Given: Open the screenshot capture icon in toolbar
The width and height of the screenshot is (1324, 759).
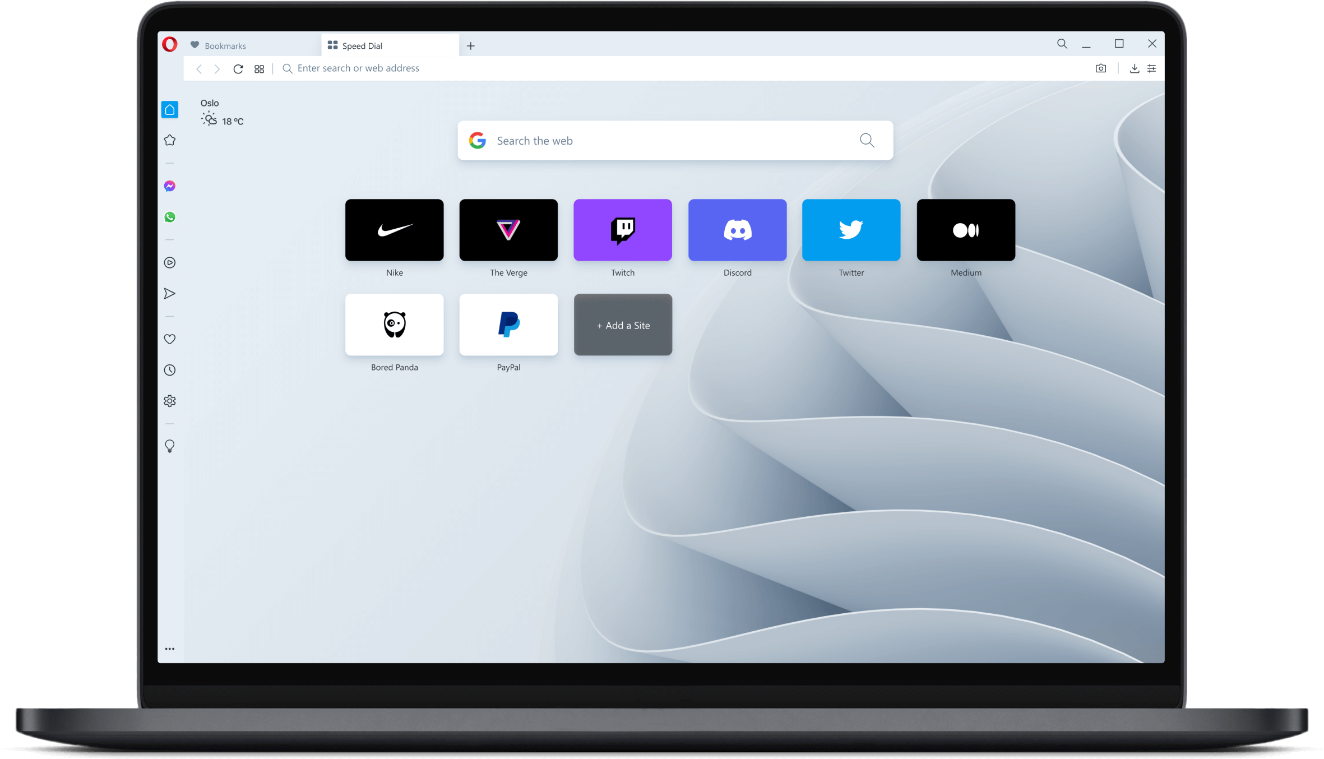Looking at the screenshot, I should 1100,67.
